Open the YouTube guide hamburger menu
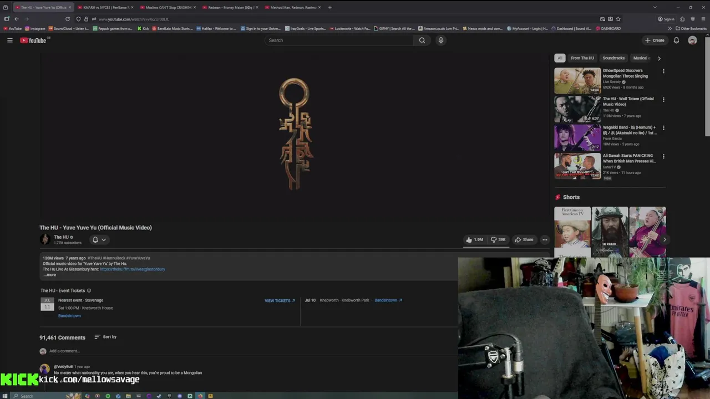710x399 pixels. point(9,40)
